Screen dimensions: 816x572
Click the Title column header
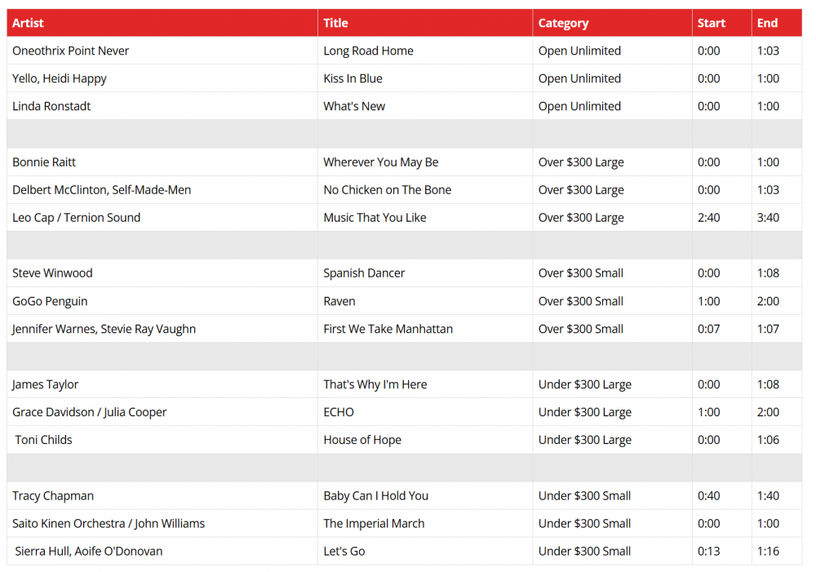pyautogui.click(x=335, y=23)
